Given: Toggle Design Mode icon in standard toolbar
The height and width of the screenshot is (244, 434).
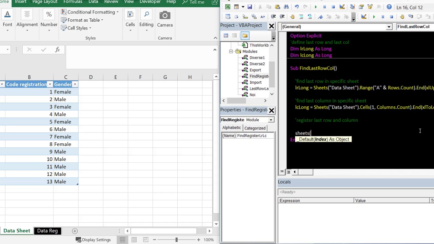Looking at the screenshot, I should click(x=342, y=7).
